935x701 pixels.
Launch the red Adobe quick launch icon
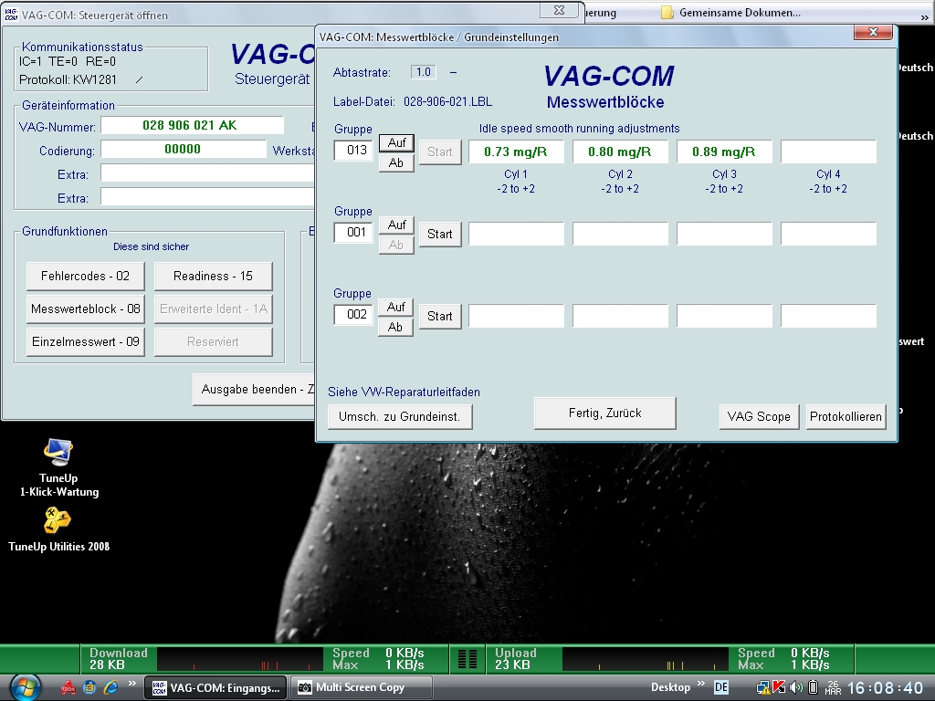coord(68,688)
